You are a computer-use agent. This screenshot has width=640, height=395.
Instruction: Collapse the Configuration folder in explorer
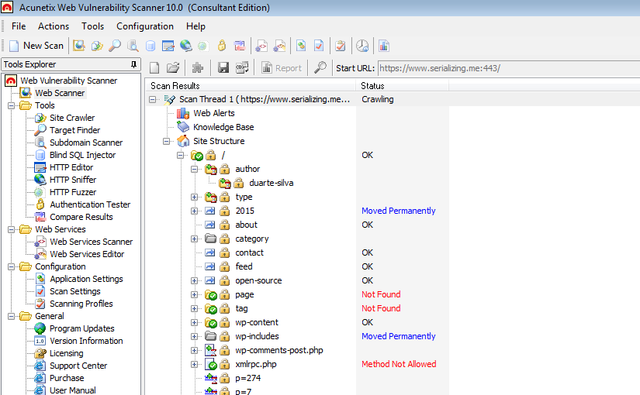tap(11, 266)
